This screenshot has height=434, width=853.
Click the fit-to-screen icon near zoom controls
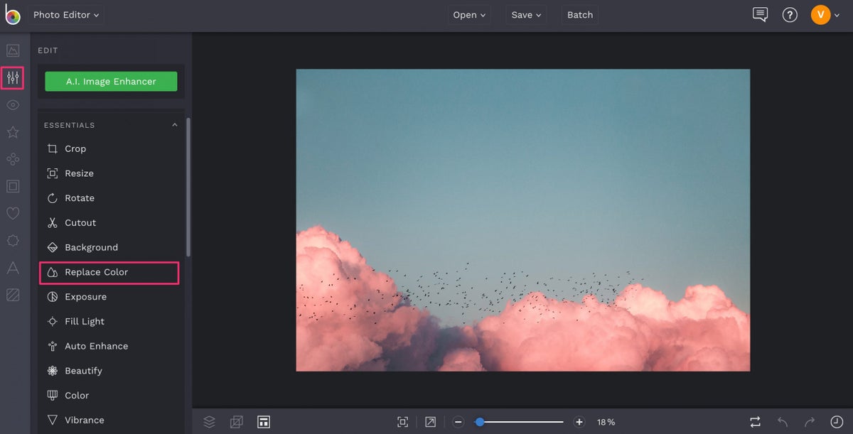(x=402, y=421)
